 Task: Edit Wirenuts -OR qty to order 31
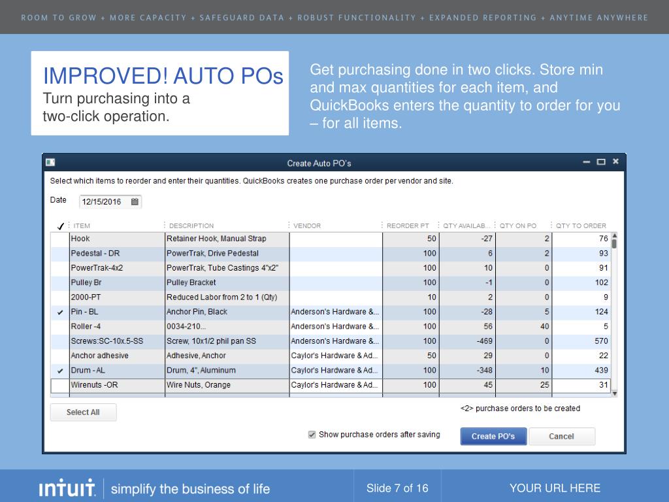click(x=581, y=385)
